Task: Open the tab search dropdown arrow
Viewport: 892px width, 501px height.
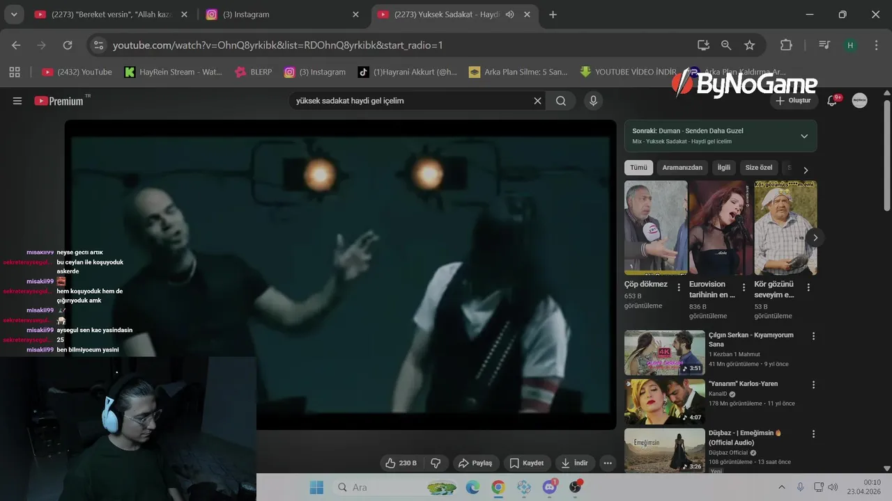Action: point(13,15)
